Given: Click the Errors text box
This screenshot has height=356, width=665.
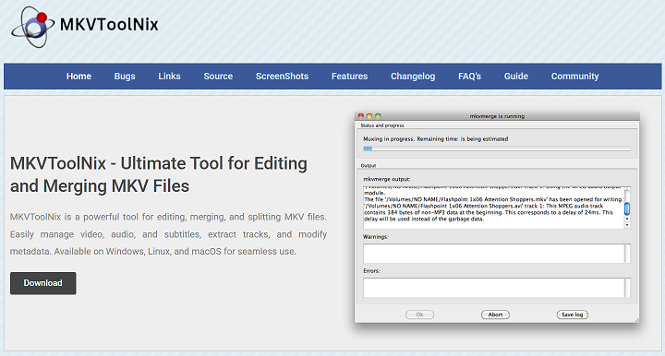Looking at the screenshot, I should pos(497,288).
